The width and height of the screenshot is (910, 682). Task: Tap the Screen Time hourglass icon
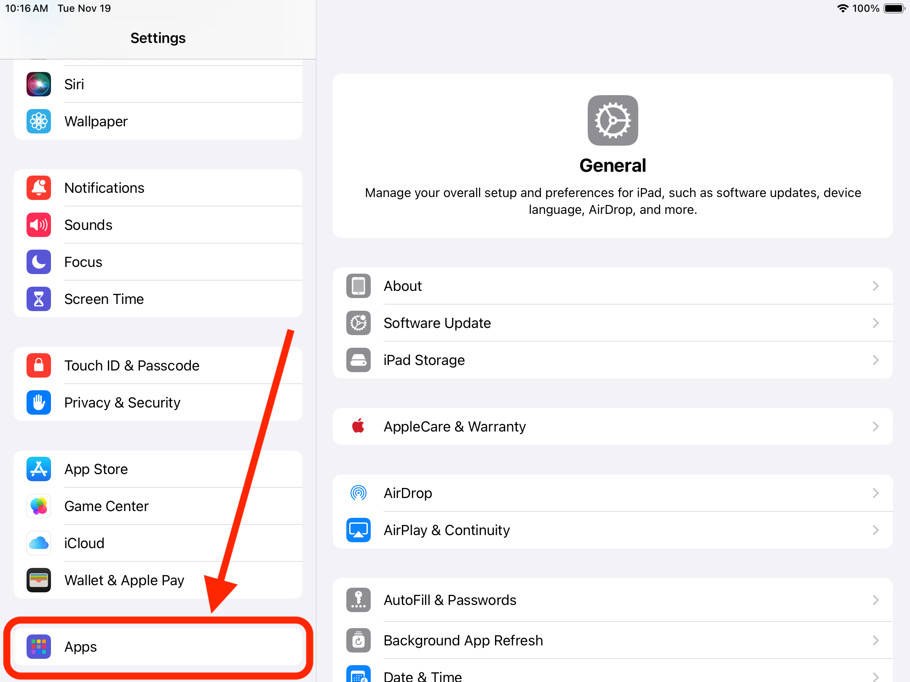point(39,299)
